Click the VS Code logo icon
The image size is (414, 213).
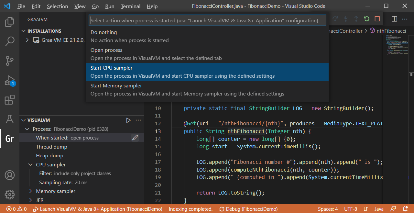click(7, 6)
